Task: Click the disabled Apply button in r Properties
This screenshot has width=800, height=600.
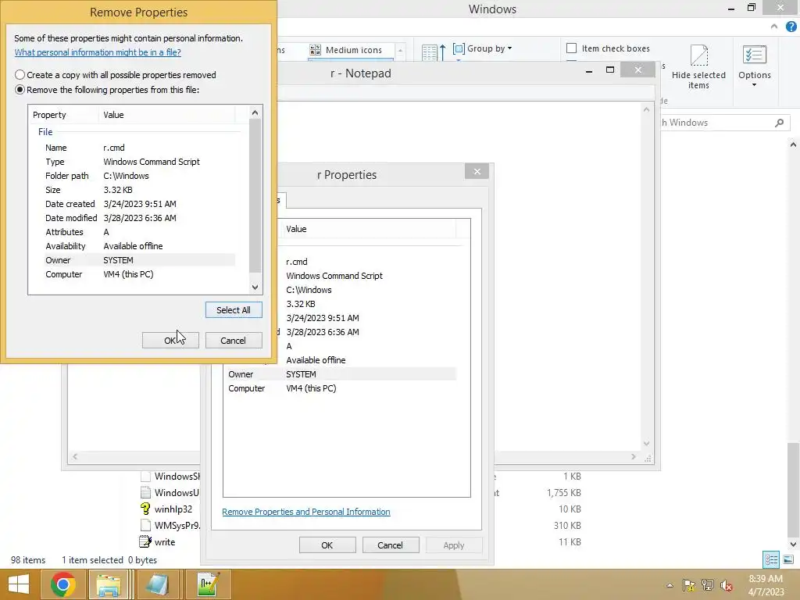Action: (x=454, y=545)
